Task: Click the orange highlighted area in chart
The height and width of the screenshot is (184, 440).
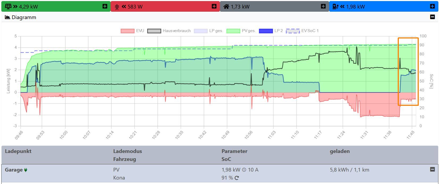Action: 408,72
